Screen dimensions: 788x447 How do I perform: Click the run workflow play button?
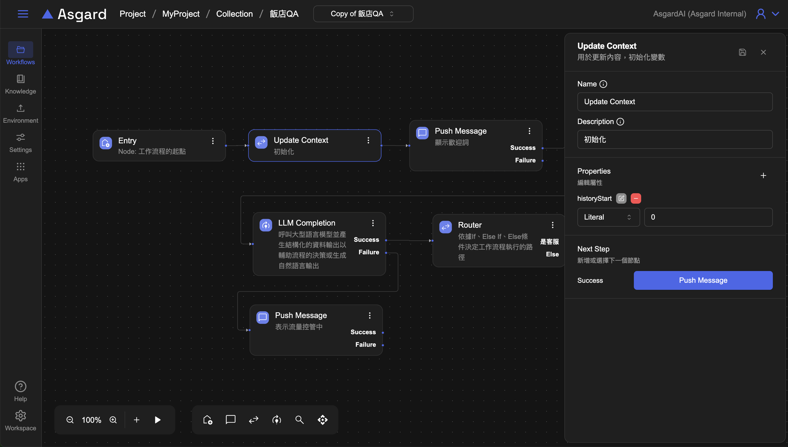pyautogui.click(x=158, y=420)
